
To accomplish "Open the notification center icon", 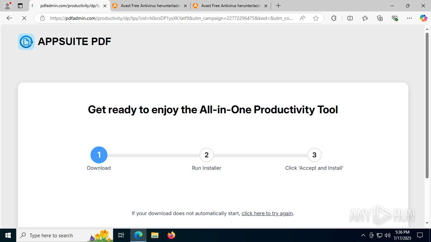I will [420, 235].
